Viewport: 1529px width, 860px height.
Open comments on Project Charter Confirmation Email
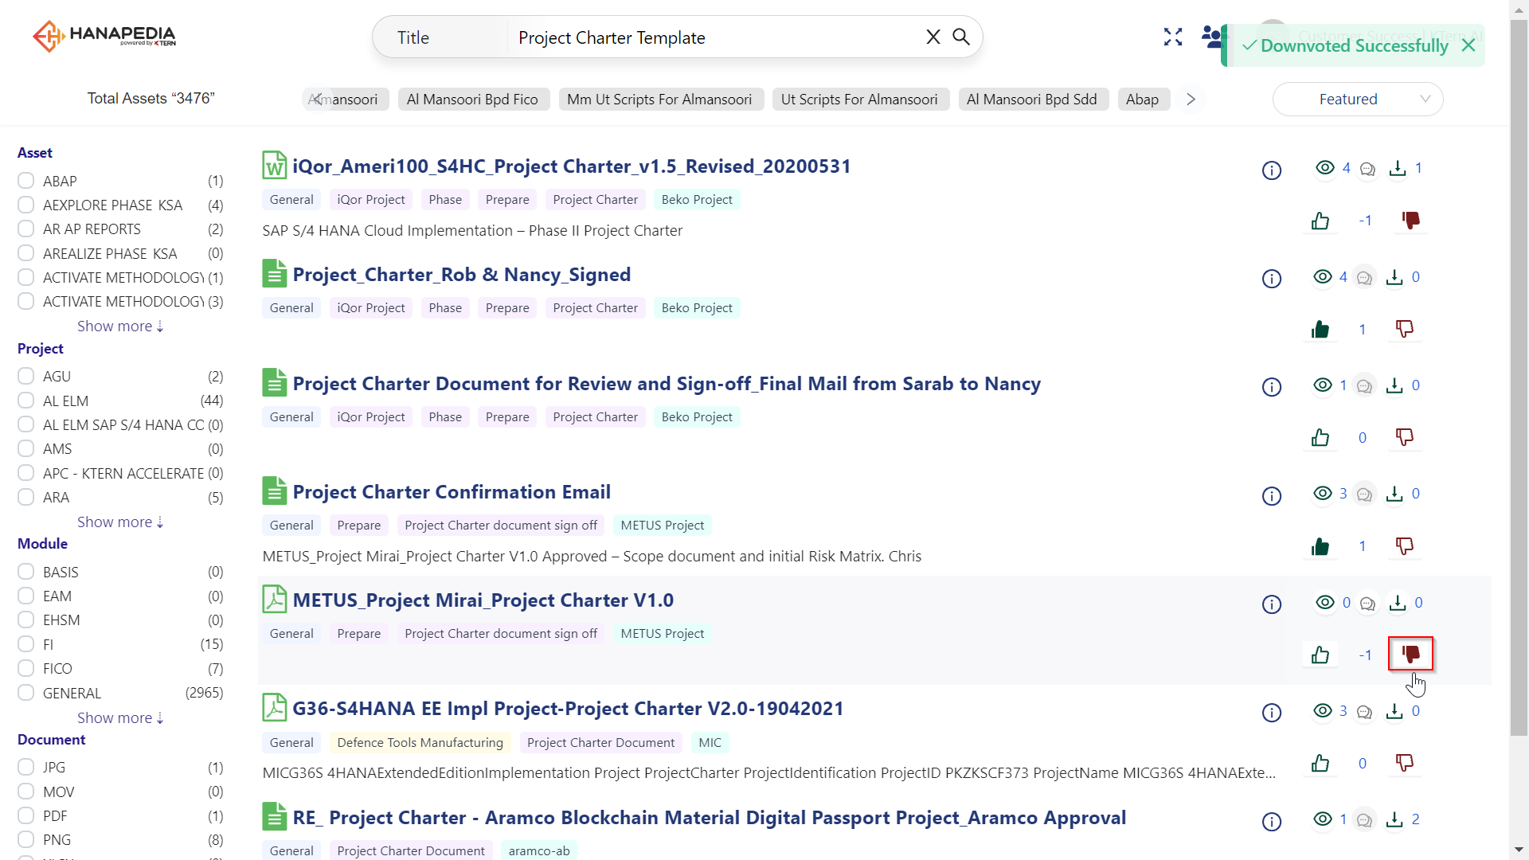[1364, 494]
